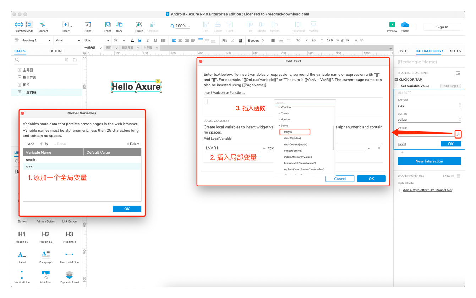Click the text color icon
The image size is (476, 298).
pos(132,40)
